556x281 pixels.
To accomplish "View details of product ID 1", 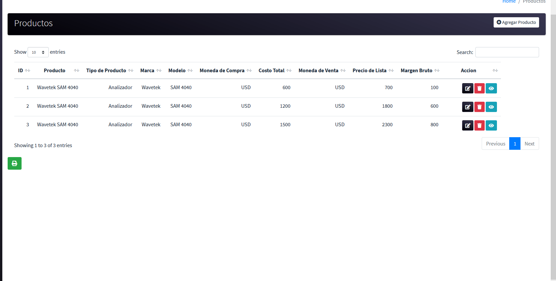I will point(491,88).
